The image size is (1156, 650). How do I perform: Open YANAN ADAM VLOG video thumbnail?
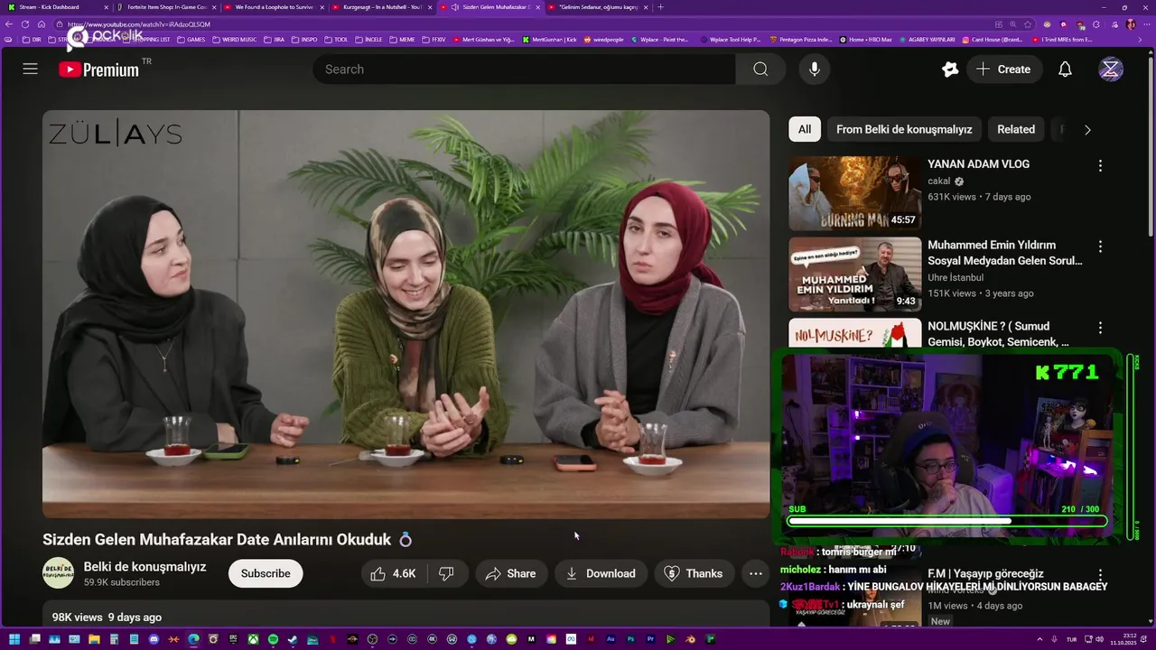[855, 193]
